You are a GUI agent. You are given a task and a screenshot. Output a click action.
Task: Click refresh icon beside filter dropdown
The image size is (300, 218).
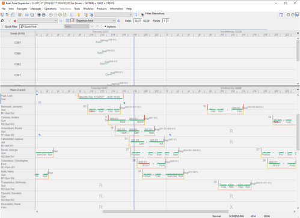(x=61, y=20)
